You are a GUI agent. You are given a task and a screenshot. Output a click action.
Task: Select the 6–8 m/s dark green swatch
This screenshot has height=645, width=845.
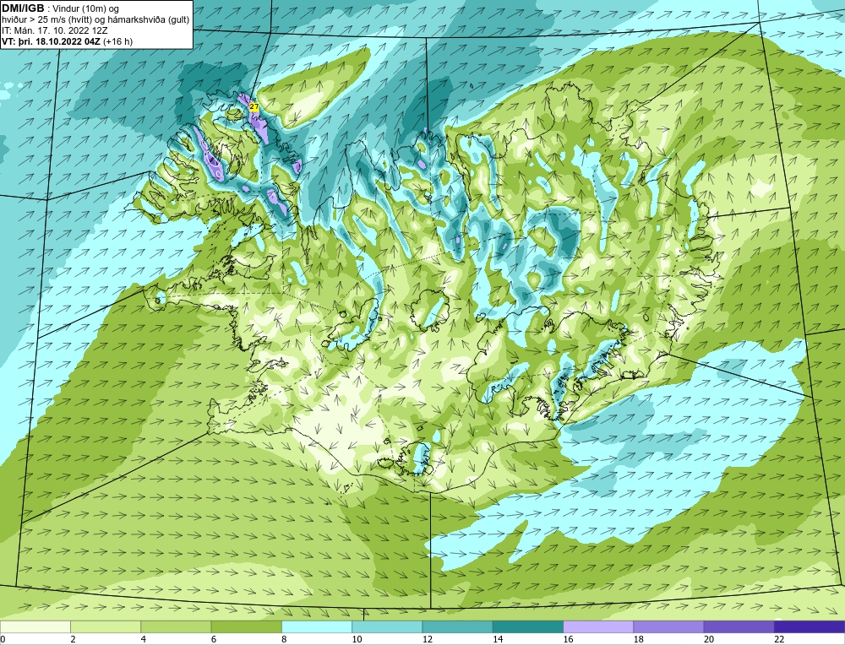click(x=246, y=626)
